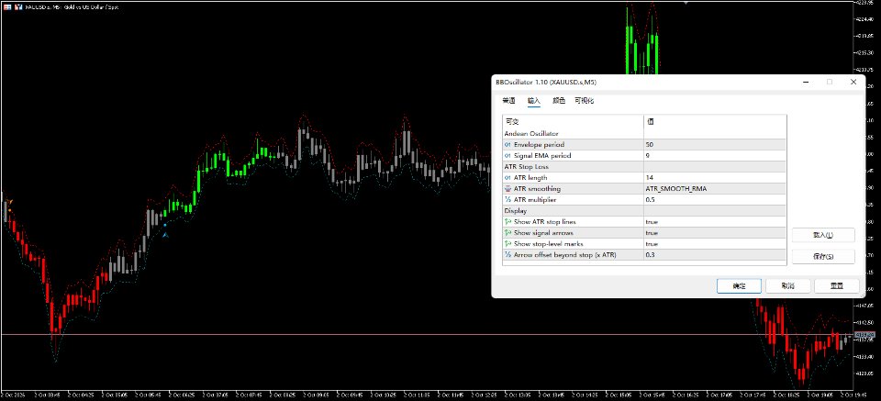
Task: Select the ATR smoothing label
Action: [x=537, y=189]
